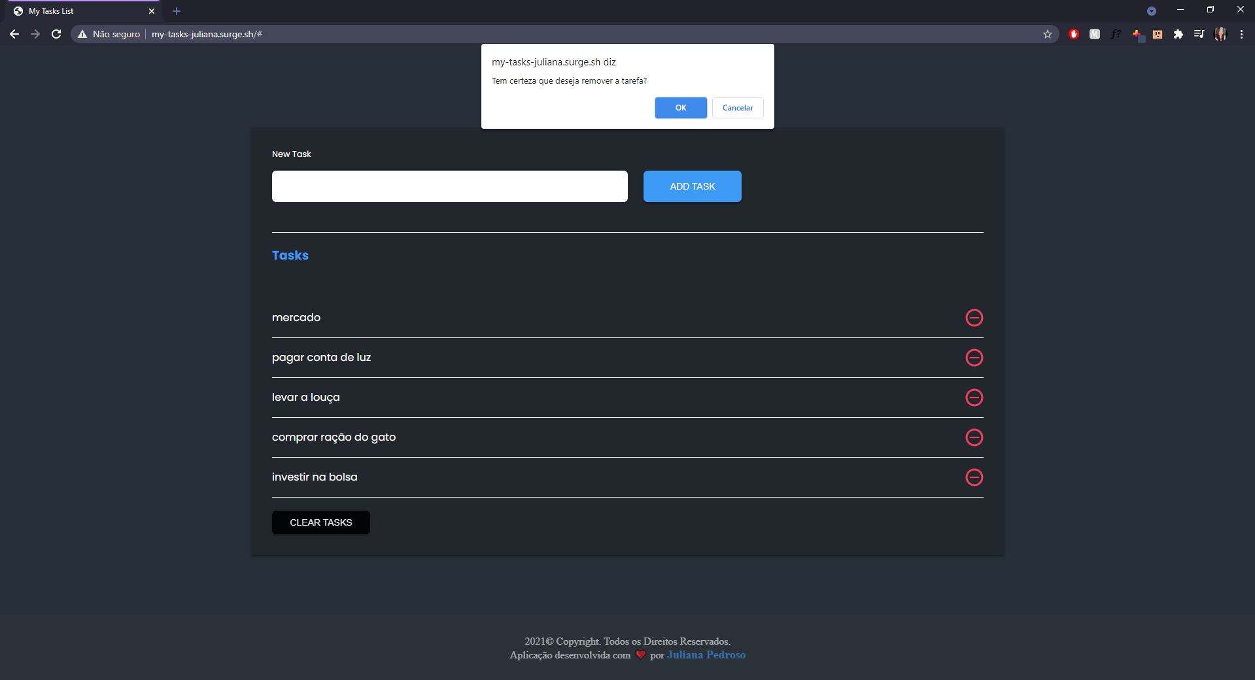Cancel the removal dialog
The width and height of the screenshot is (1255, 680).
[x=737, y=107]
